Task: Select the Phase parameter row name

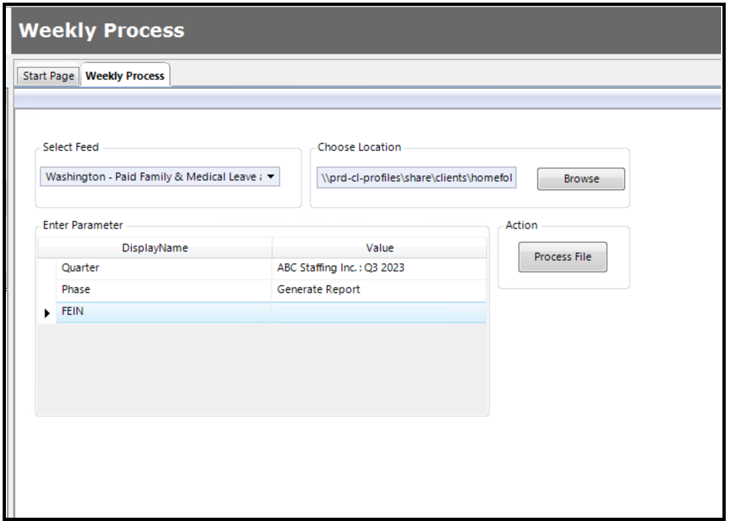Action: [x=164, y=290]
